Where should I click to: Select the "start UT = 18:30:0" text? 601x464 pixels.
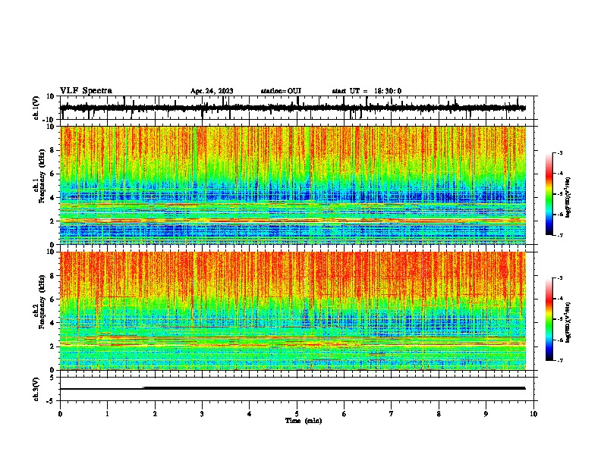[367, 91]
